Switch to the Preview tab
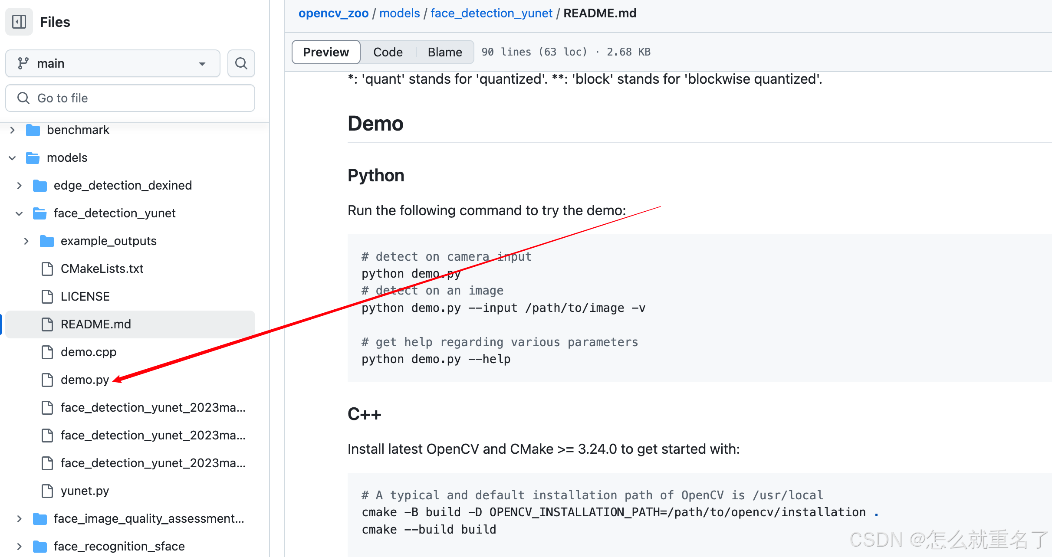1052x557 pixels. tap(326, 52)
